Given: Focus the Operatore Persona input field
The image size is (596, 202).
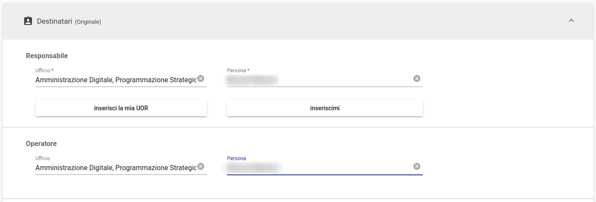Looking at the screenshot, I should click(319, 168).
